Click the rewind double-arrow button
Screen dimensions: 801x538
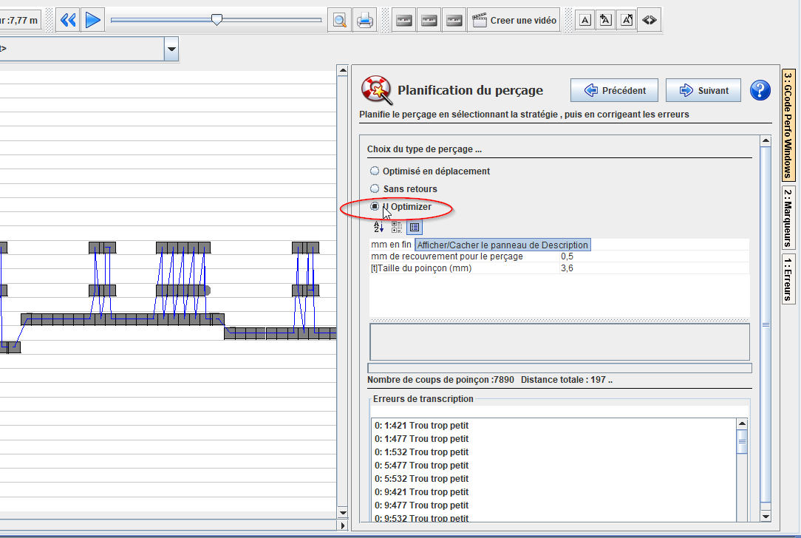(x=68, y=20)
